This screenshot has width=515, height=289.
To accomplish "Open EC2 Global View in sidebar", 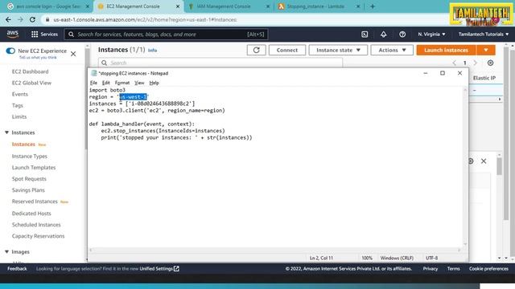I will click(31, 83).
